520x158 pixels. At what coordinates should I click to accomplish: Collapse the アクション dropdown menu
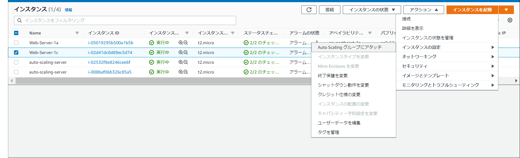[424, 10]
